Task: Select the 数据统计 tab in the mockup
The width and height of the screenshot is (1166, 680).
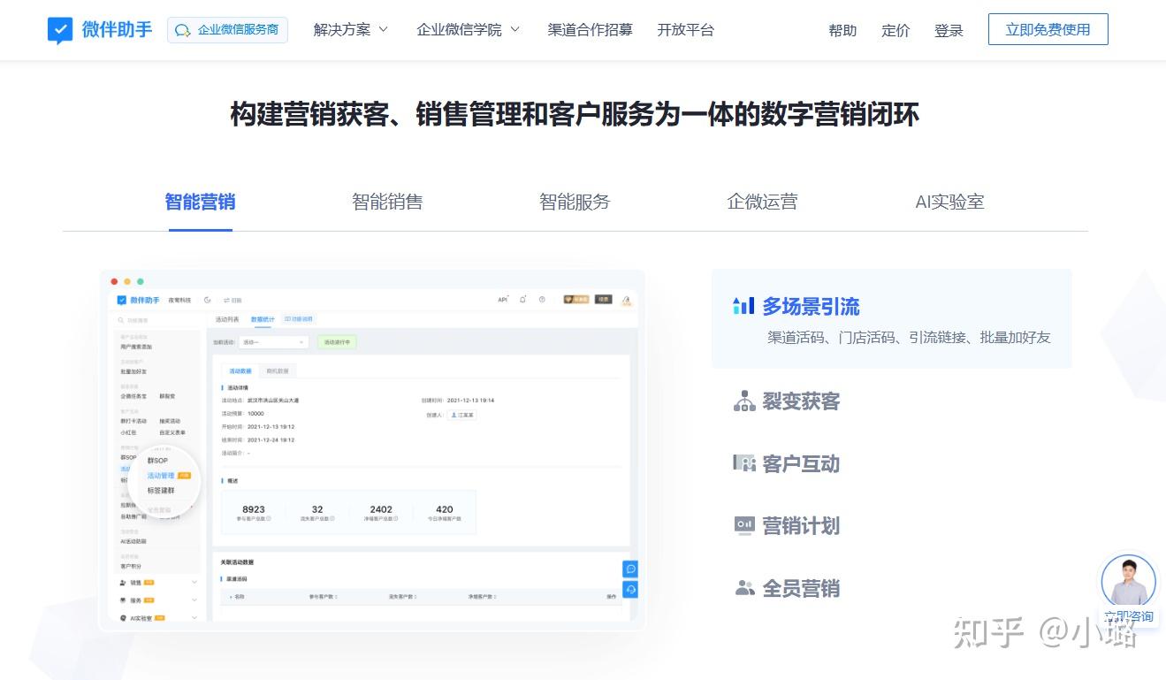Action: 263,319
